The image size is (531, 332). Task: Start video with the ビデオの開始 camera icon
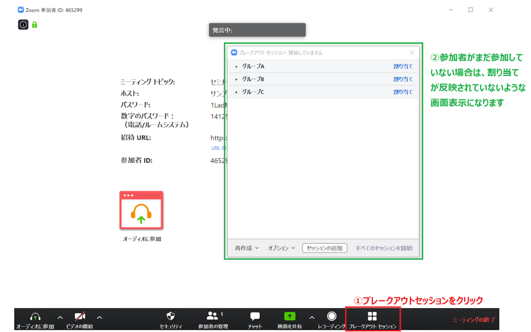(x=80, y=317)
